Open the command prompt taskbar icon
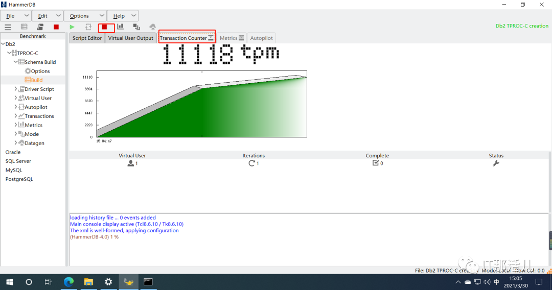Screen dimensions: 552x290 tap(148, 282)
